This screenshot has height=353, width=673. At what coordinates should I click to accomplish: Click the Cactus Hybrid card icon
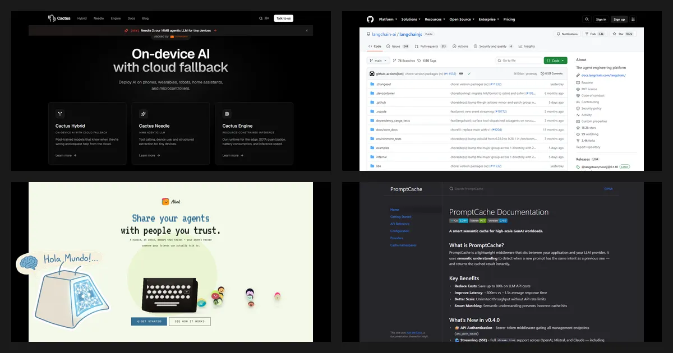(60, 113)
